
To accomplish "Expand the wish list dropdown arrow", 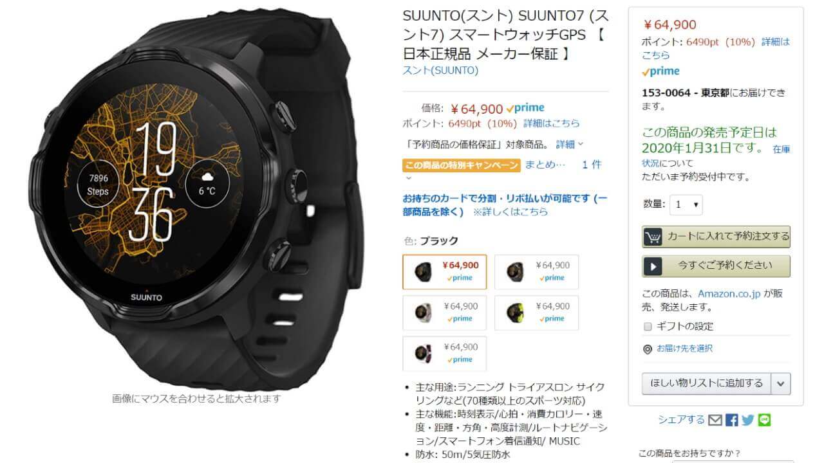I will coord(781,383).
